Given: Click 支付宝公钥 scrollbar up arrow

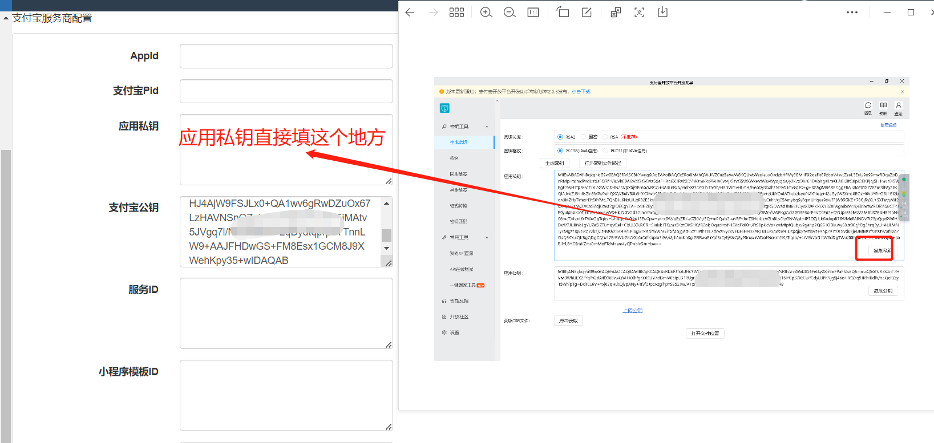Looking at the screenshot, I should [387, 203].
